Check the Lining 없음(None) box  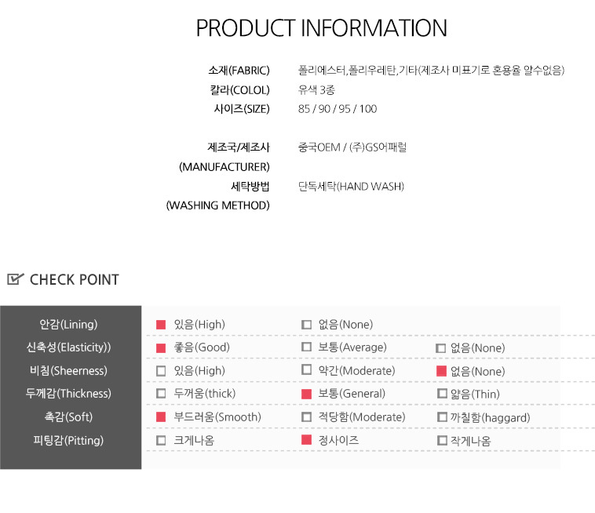pos(307,325)
